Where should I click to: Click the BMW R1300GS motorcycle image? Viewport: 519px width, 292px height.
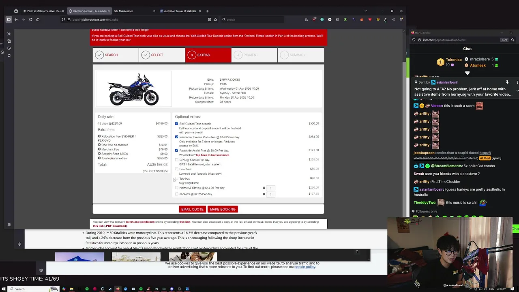133,89
